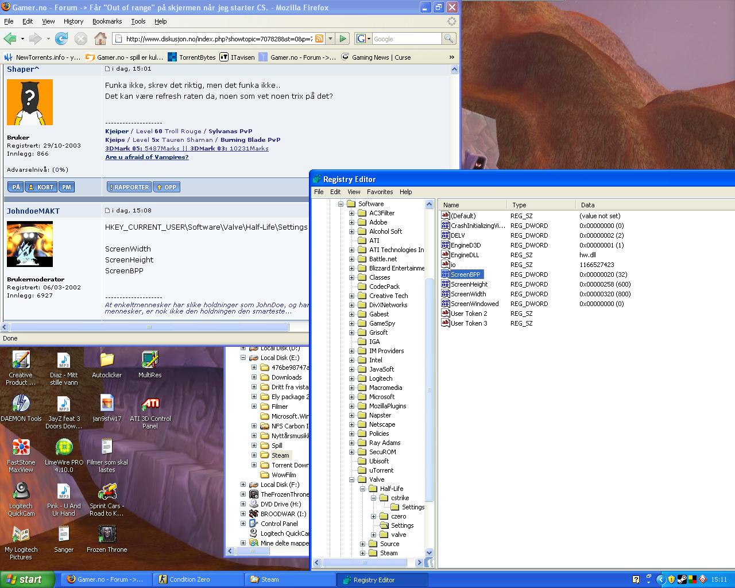Select the ScreenHeight registry value

click(x=469, y=284)
